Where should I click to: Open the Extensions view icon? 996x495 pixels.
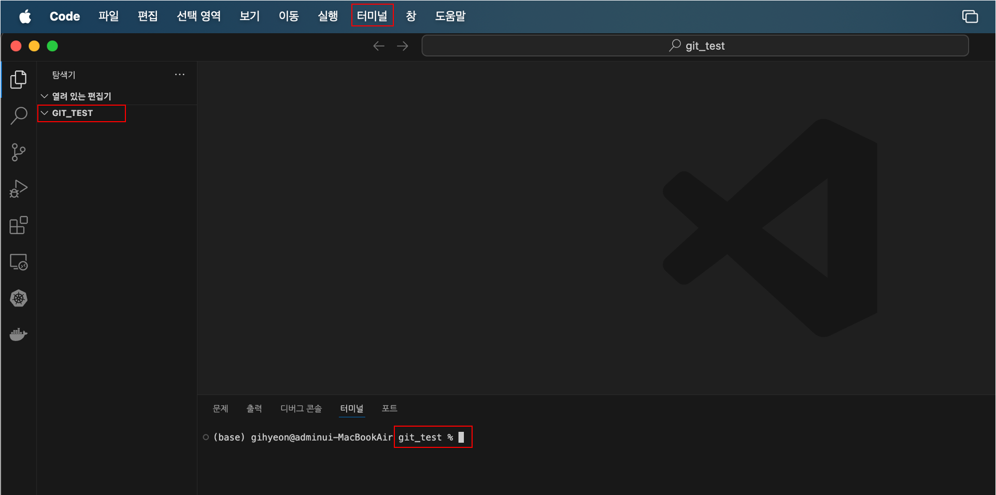pos(19,225)
